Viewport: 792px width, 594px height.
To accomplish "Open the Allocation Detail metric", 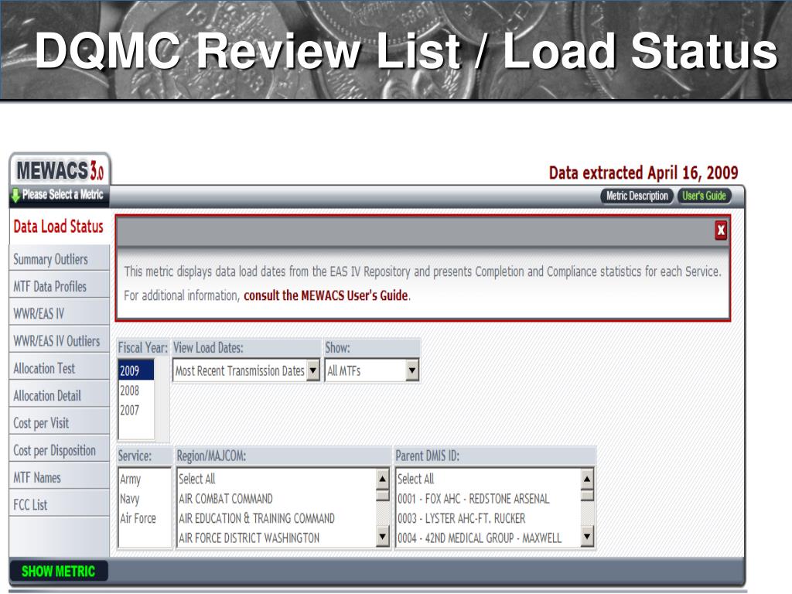I will click(60, 395).
